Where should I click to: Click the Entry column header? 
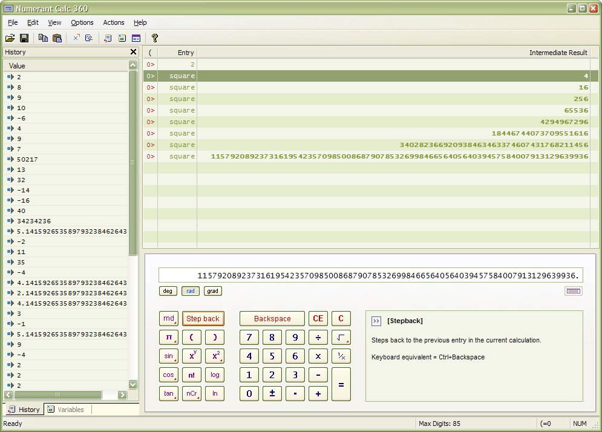coord(177,53)
